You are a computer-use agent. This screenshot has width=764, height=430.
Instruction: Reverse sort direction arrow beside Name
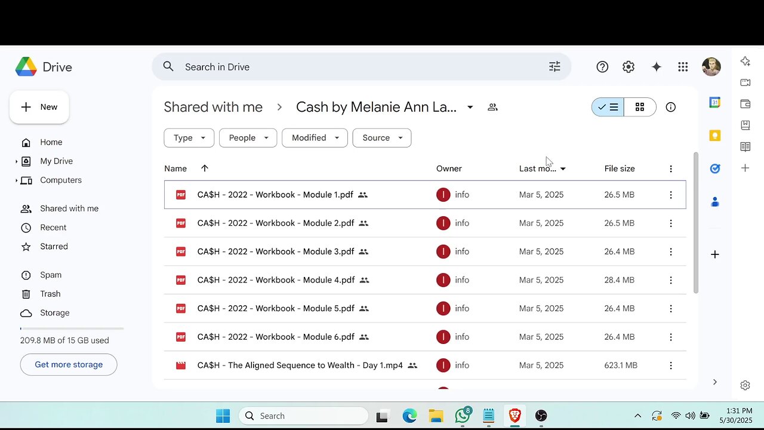(x=205, y=168)
